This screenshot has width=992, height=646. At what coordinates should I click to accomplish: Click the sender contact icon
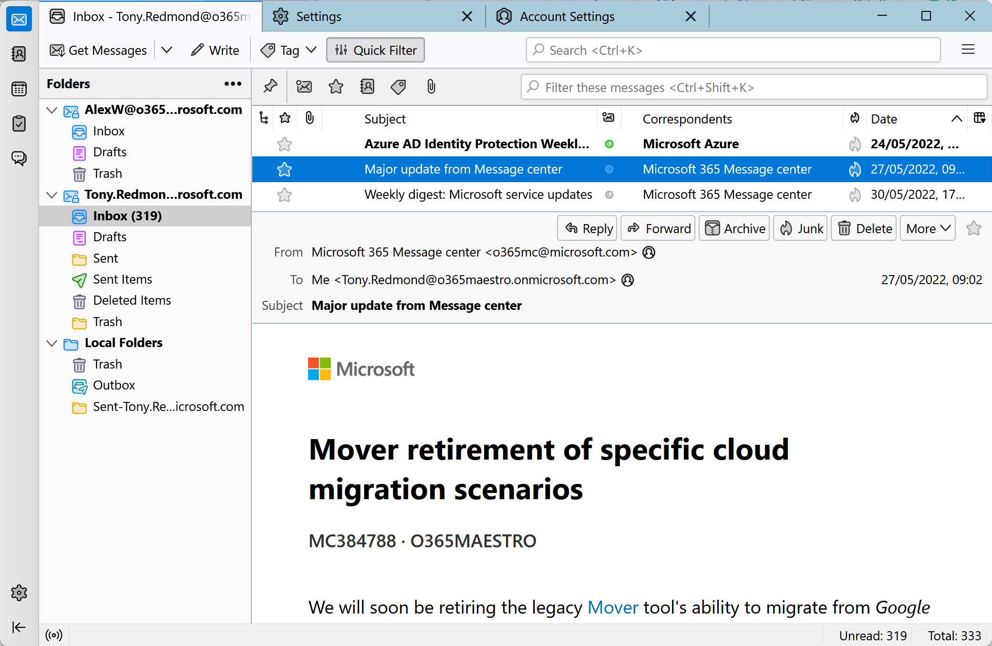649,252
